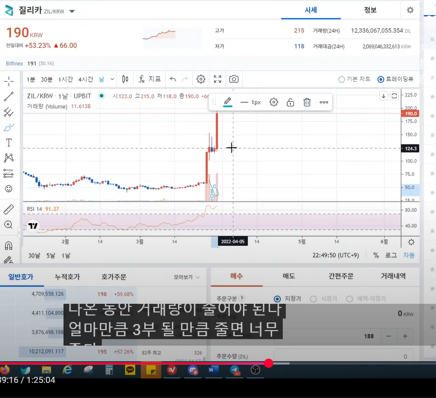Switch to the 정보 tab
Viewport: 436px width, 398px height.
pos(370,10)
